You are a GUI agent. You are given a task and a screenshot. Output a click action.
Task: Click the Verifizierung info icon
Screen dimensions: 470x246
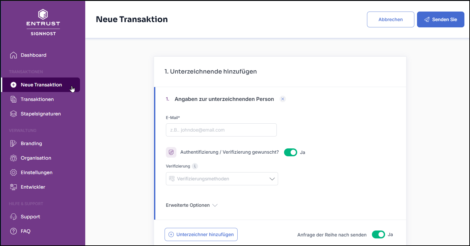195,166
